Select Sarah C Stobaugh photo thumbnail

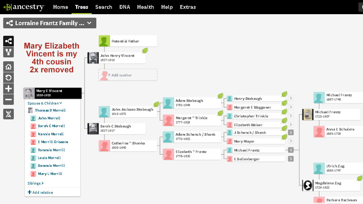93,129
